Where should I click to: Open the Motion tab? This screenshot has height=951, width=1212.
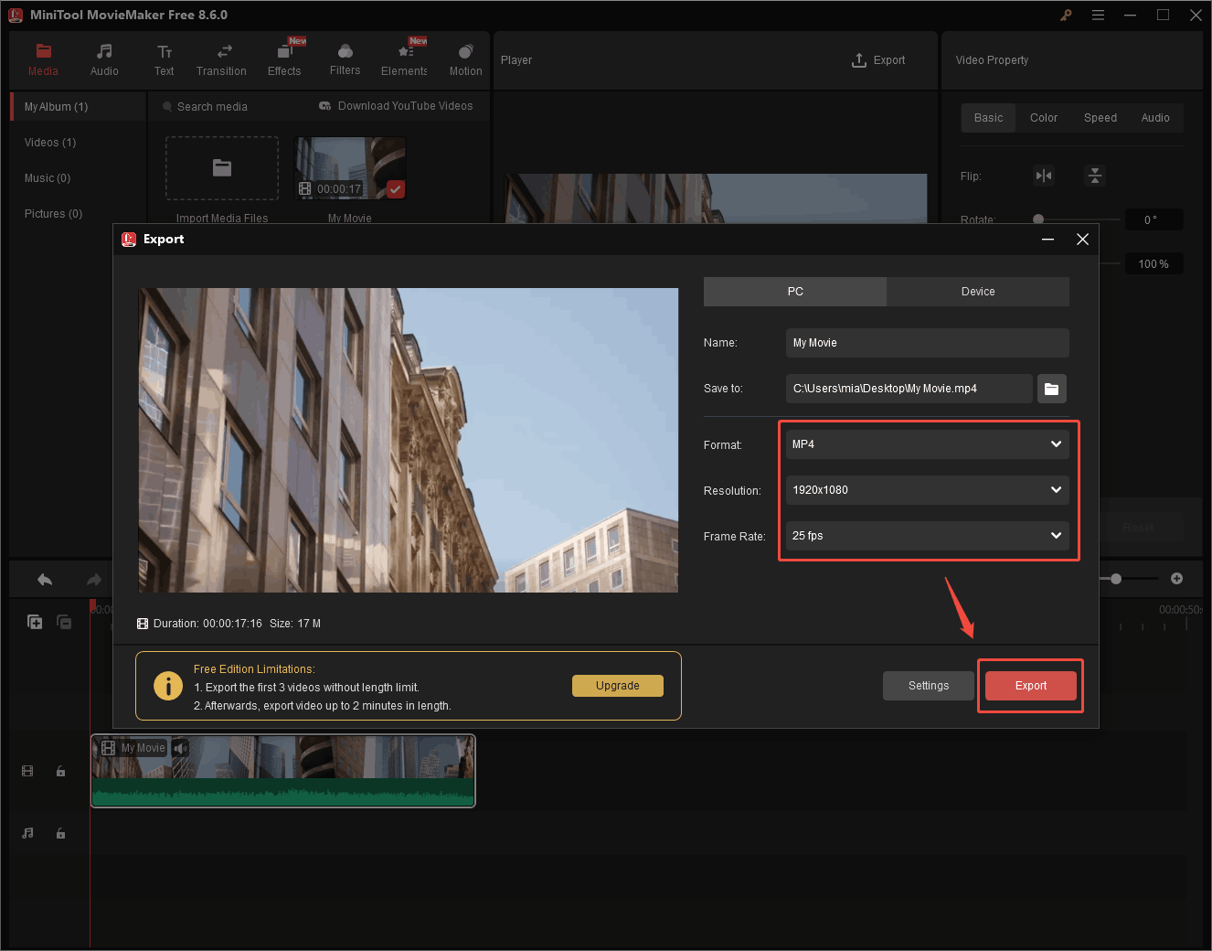click(465, 60)
